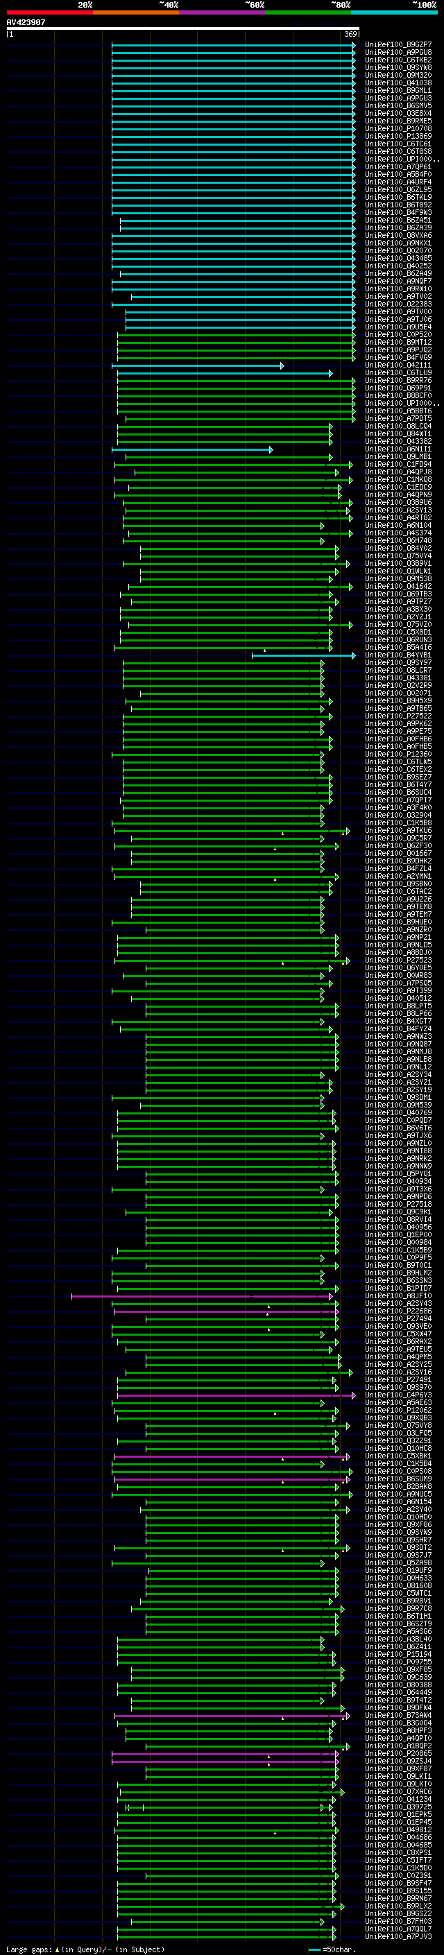This screenshot has height=1955, width=444.
Task: Select label UniRef100_P27522
Action: coord(398,716)
